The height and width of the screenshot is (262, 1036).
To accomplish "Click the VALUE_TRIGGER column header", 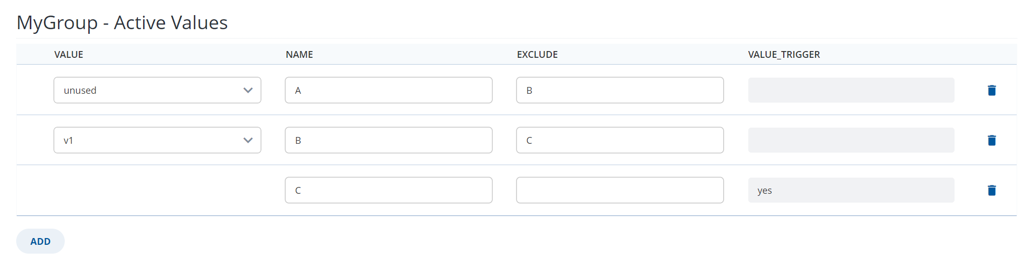I will (784, 54).
